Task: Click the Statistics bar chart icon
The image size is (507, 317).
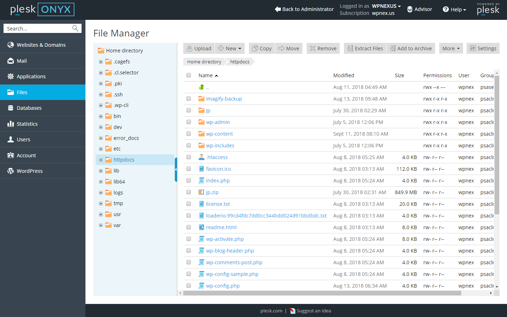Action: (x=11, y=124)
